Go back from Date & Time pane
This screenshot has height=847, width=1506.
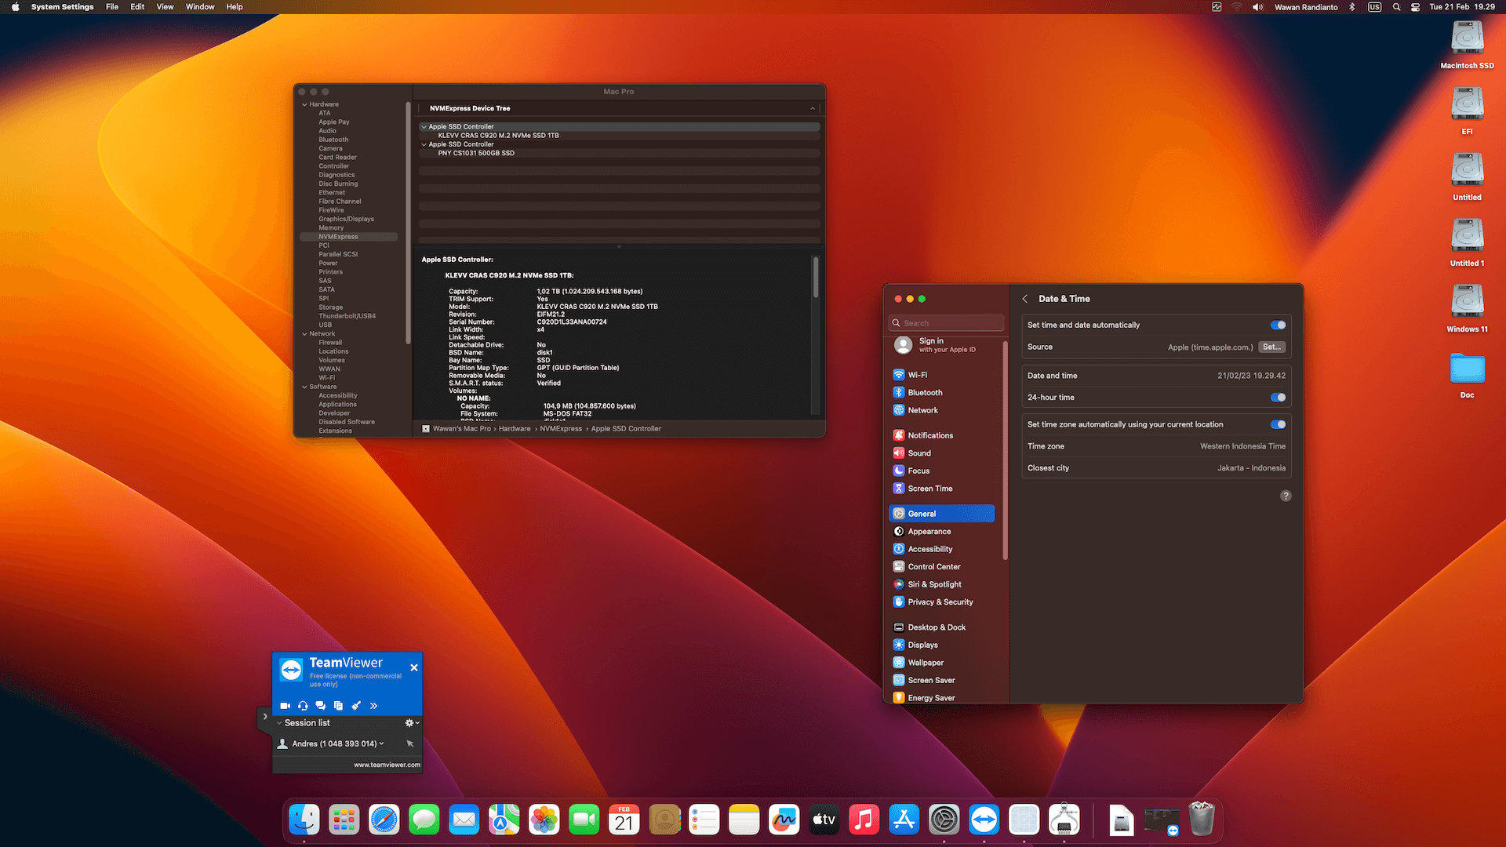(x=1025, y=299)
